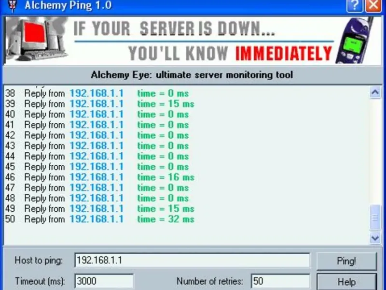Click the smoking computer image in banner
Image resolution: width=386 pixels, height=290 pixels.
coord(37,40)
